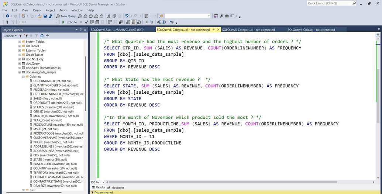Open the Query menu

click(37, 10)
